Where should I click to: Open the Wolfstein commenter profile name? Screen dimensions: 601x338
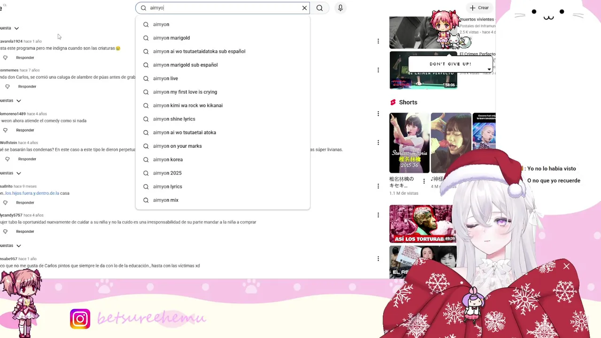coord(8,143)
